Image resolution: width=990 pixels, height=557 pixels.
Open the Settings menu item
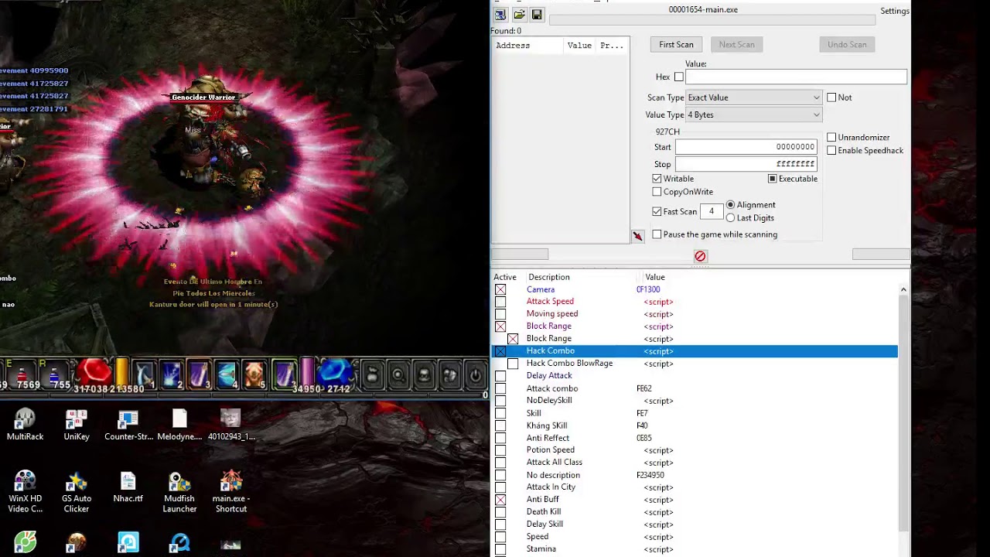(x=895, y=11)
